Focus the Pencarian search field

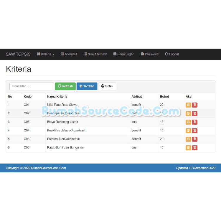32,86
